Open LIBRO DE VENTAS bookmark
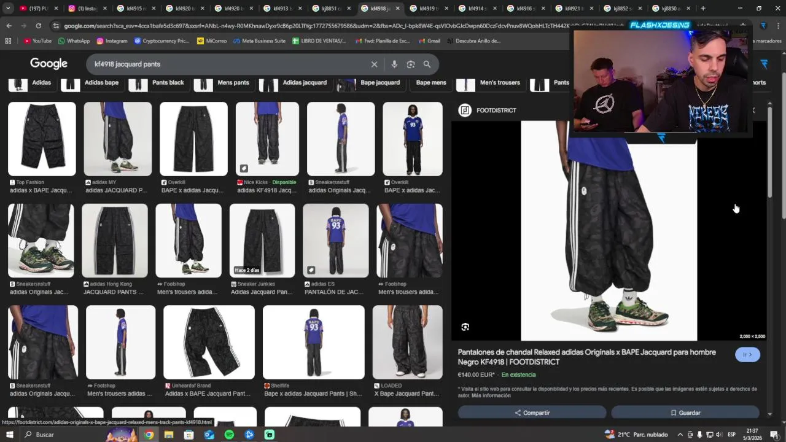Image resolution: width=786 pixels, height=442 pixels. (320, 41)
